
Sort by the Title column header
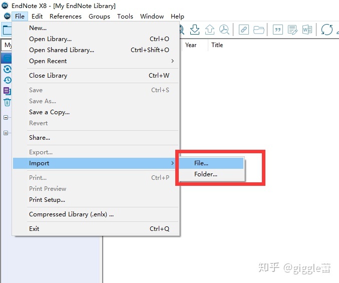(217, 45)
